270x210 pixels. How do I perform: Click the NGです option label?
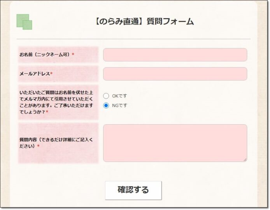[119, 105]
